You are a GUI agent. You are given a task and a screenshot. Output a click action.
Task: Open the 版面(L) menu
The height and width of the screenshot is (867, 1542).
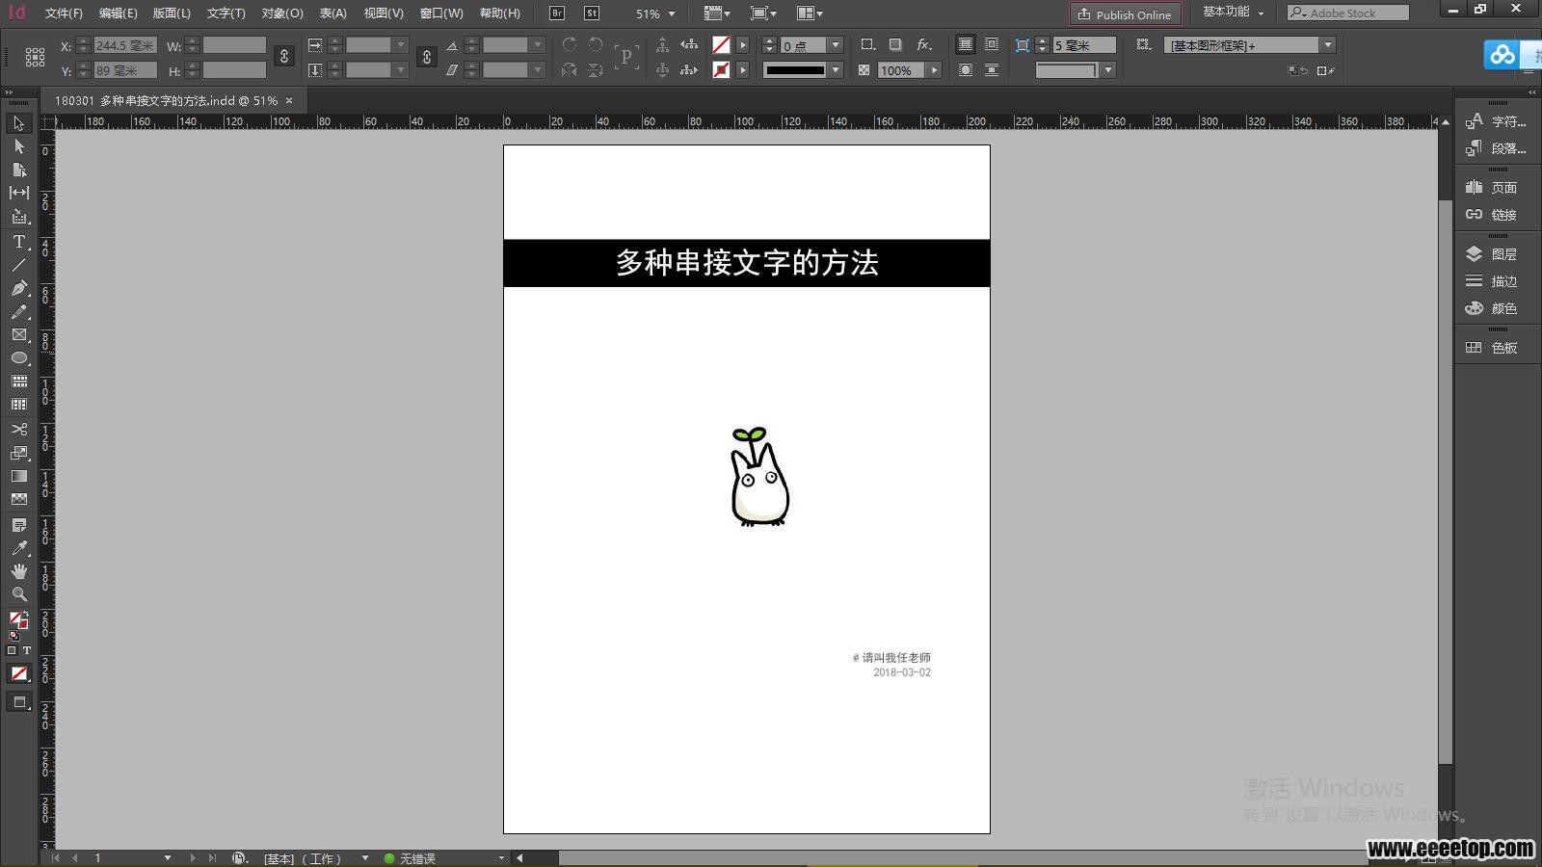tap(172, 13)
